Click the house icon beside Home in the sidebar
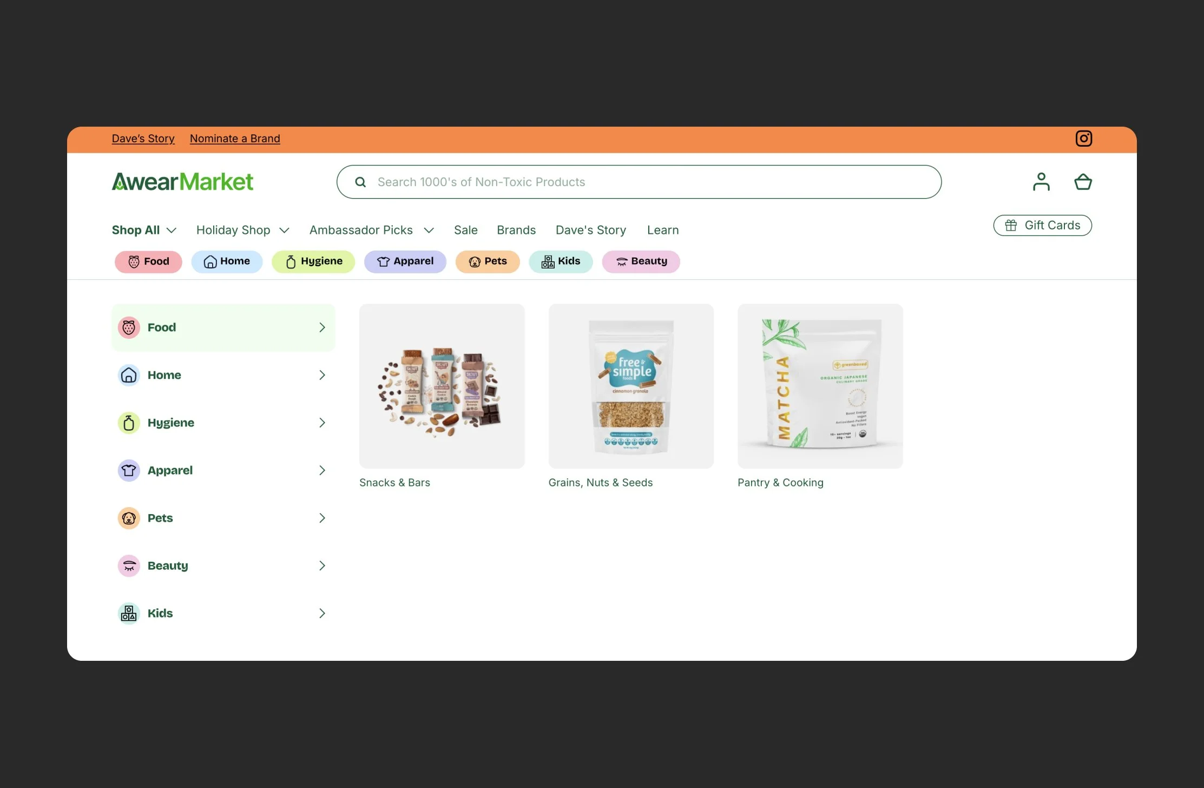 pos(129,375)
